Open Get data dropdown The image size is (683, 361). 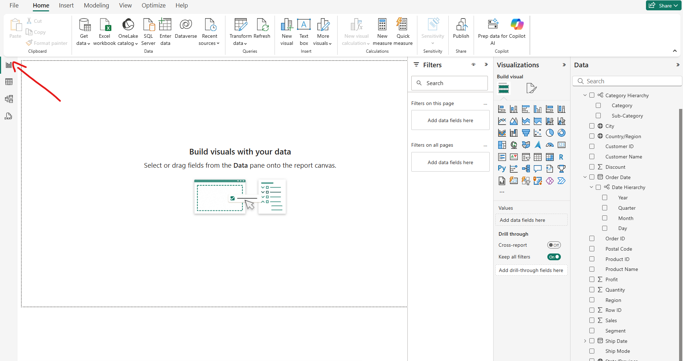[x=84, y=32]
